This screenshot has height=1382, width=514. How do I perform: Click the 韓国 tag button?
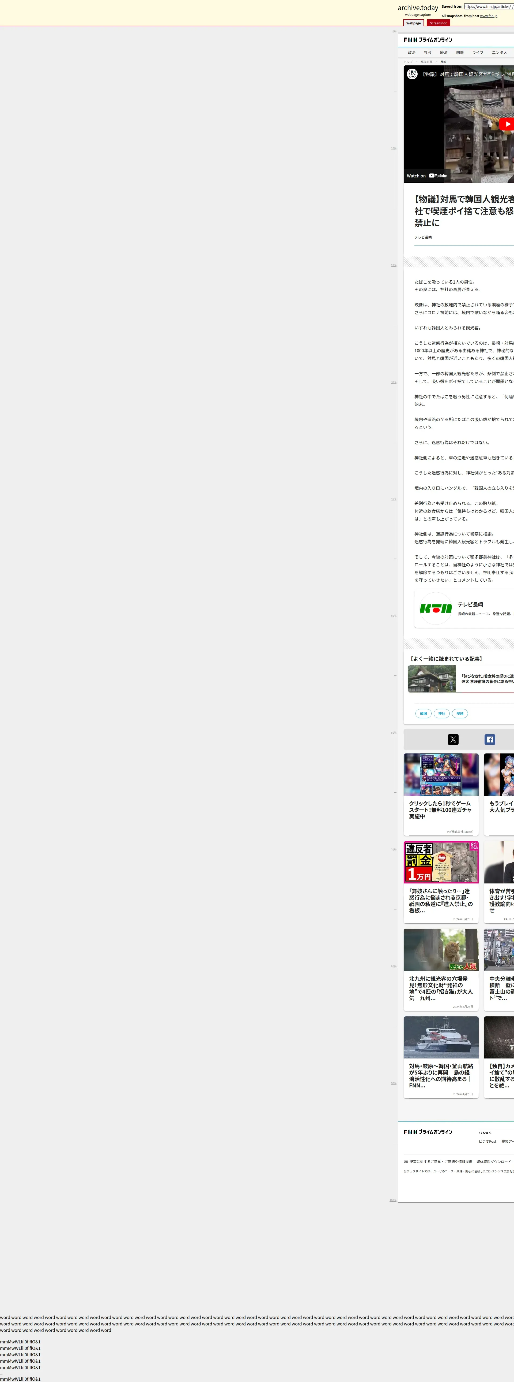tap(424, 714)
